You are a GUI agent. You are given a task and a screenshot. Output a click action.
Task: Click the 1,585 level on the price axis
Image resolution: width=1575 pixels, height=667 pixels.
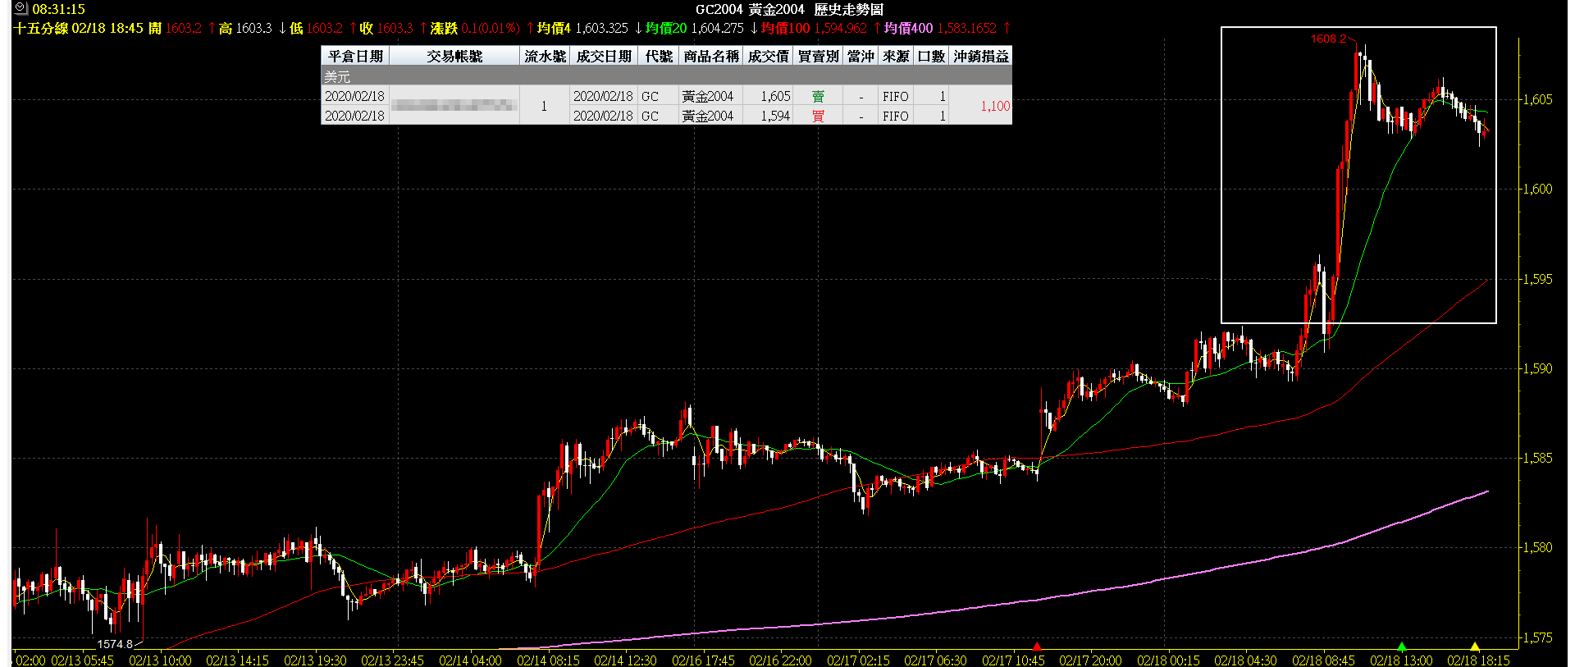pos(1537,458)
